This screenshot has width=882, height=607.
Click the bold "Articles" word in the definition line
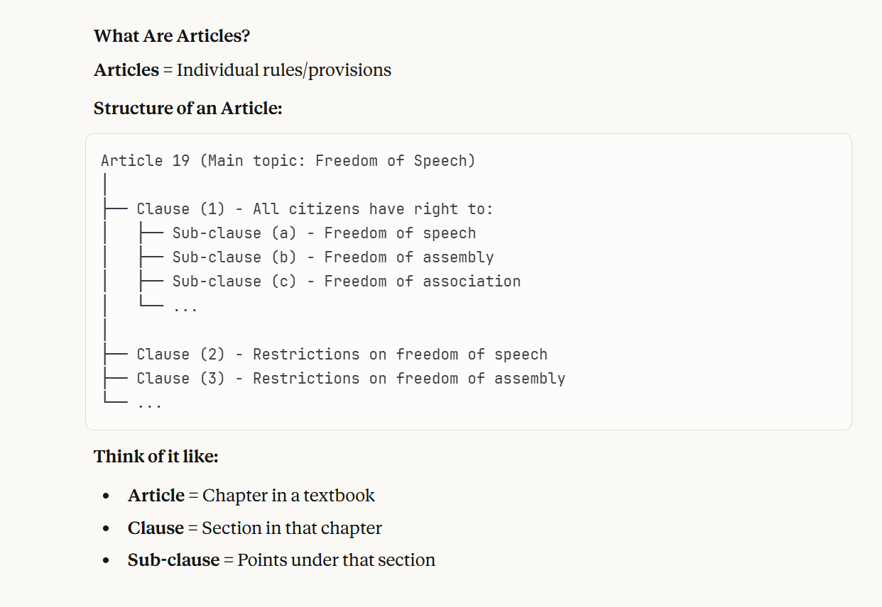click(126, 70)
